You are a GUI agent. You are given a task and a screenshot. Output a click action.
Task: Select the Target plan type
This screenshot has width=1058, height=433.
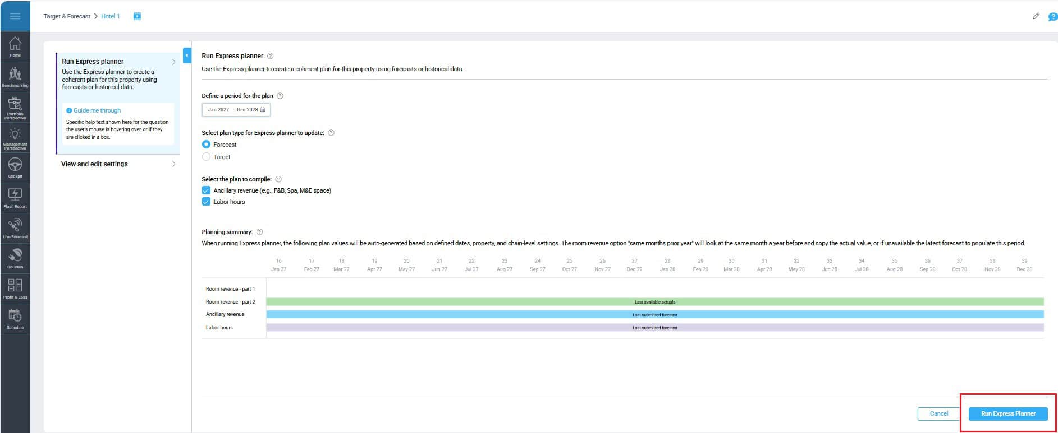point(206,157)
